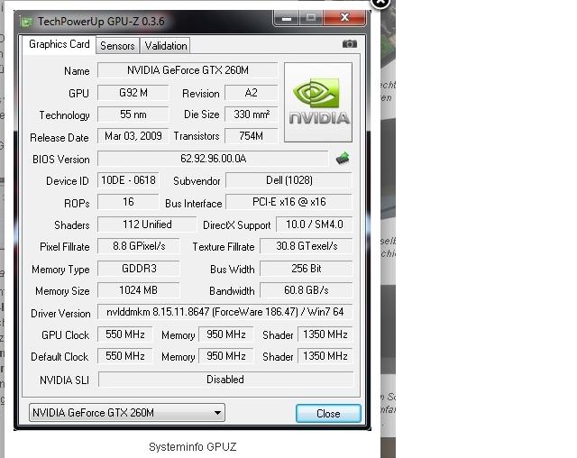This screenshot has width=577, height=458.
Task: Click the Texture Fillrate value 30.8 GTexel/s
Action: (307, 246)
